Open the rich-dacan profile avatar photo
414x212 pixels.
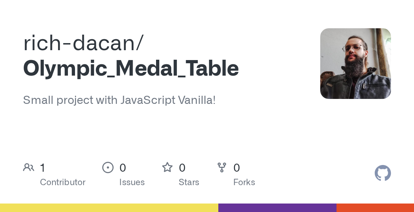[x=355, y=64]
